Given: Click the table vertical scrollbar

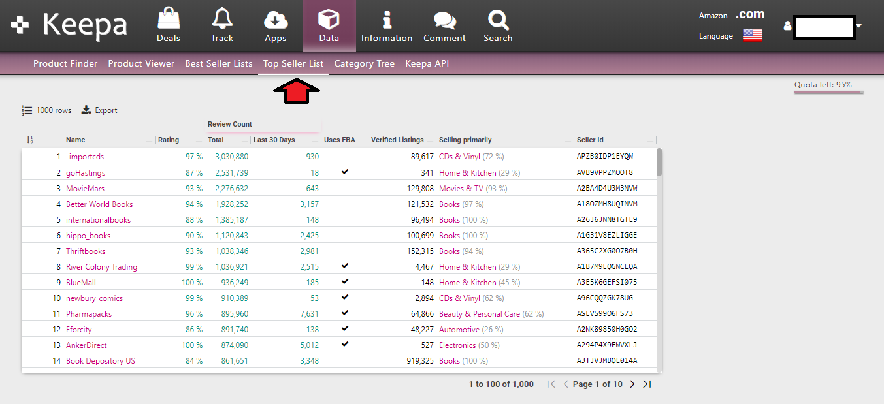Looking at the screenshot, I should point(659,162).
